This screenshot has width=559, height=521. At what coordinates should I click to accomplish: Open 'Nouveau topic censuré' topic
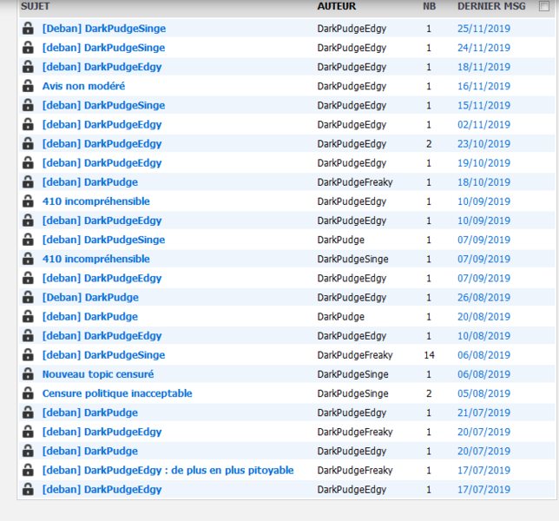click(x=98, y=374)
